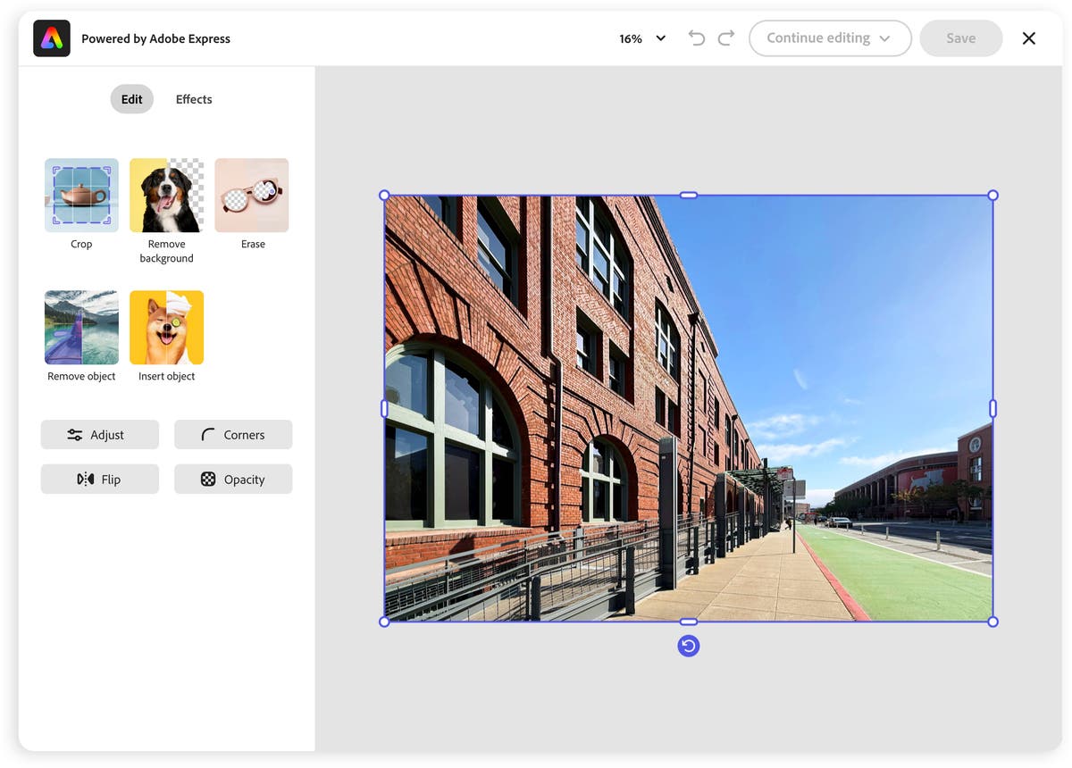Switch to the Effects tab
Screen dimensions: 1072x768
click(x=194, y=99)
